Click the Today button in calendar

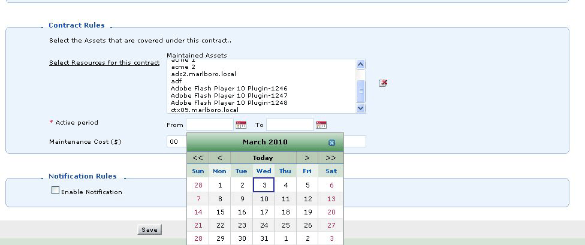click(263, 158)
